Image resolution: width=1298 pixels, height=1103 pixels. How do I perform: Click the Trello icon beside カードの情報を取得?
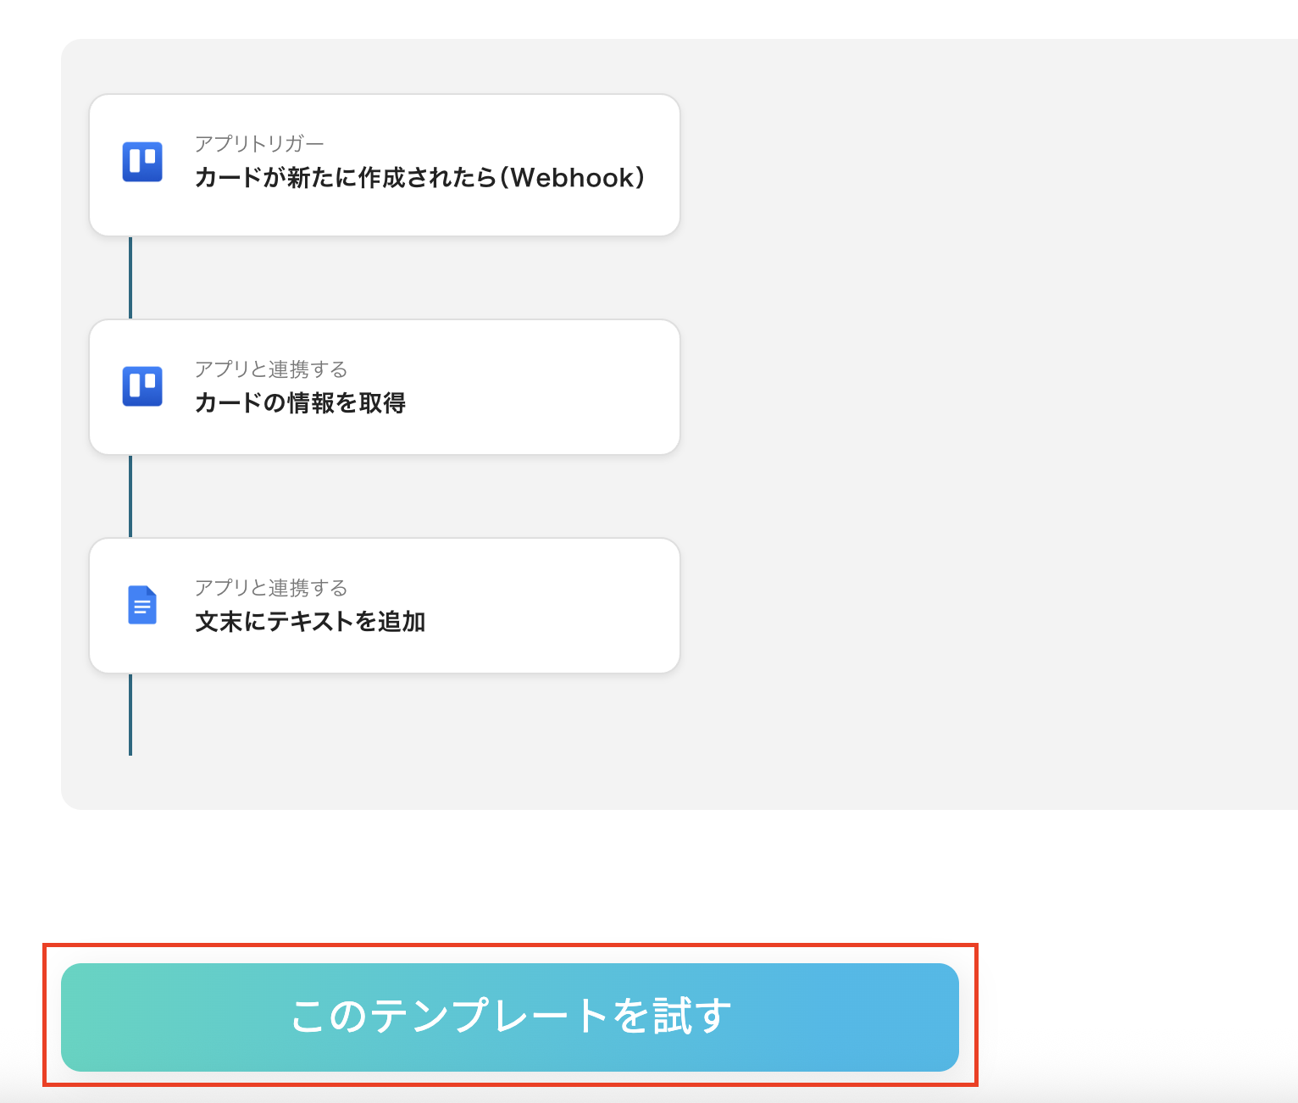[142, 386]
